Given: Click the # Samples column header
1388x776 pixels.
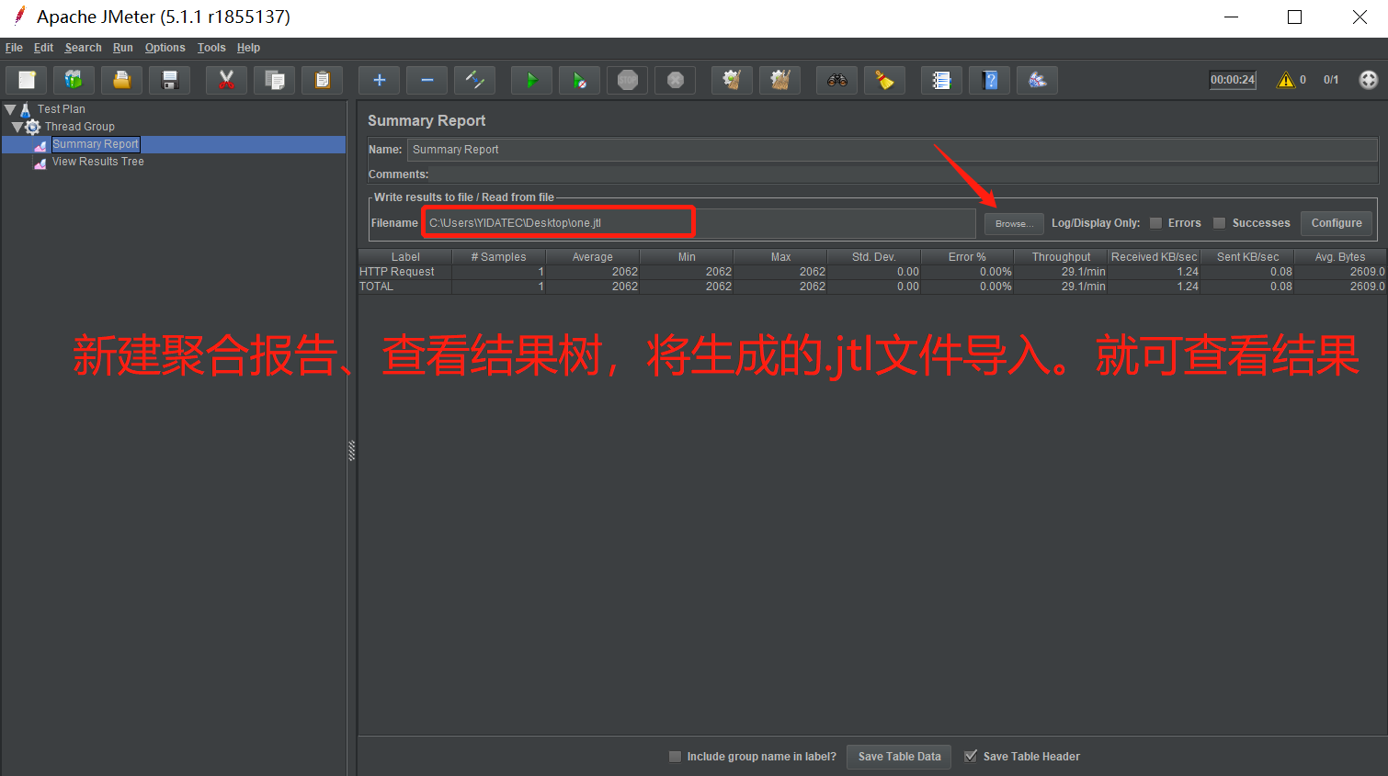Looking at the screenshot, I should (499, 257).
